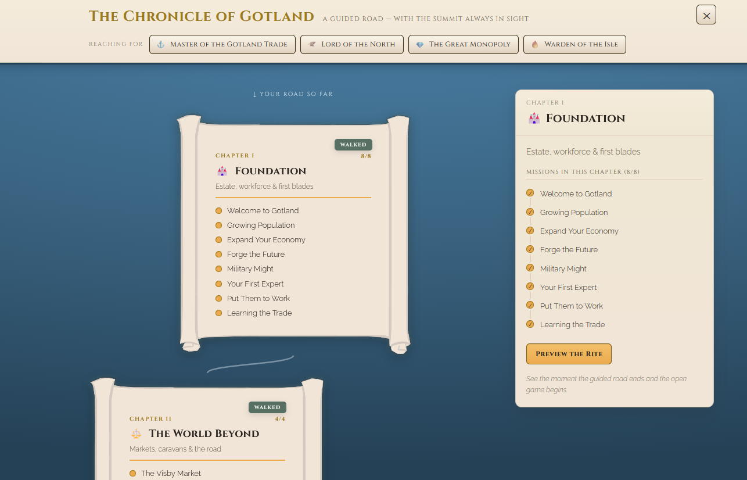Click the WALKED badge on The World Beyond scroll
The image size is (747, 480).
[267, 407]
